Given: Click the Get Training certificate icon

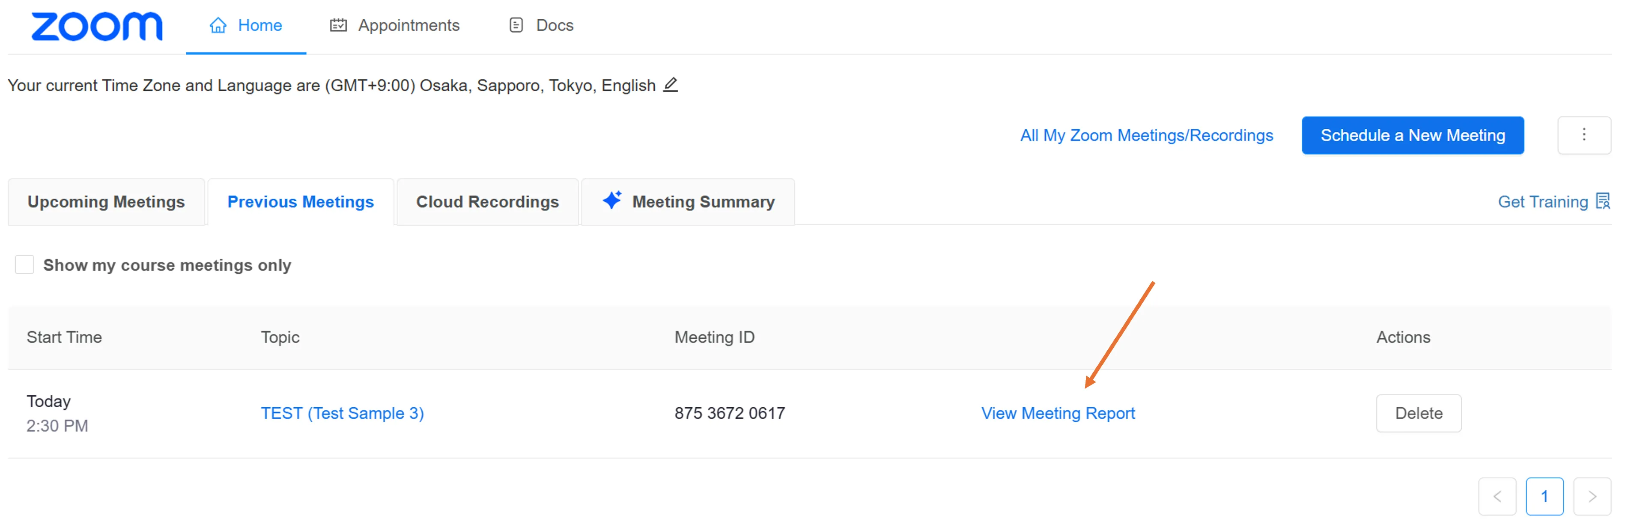Looking at the screenshot, I should [1602, 201].
